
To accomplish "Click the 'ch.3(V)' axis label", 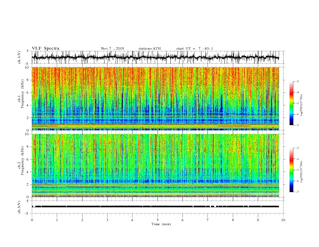I will pos(19,207).
